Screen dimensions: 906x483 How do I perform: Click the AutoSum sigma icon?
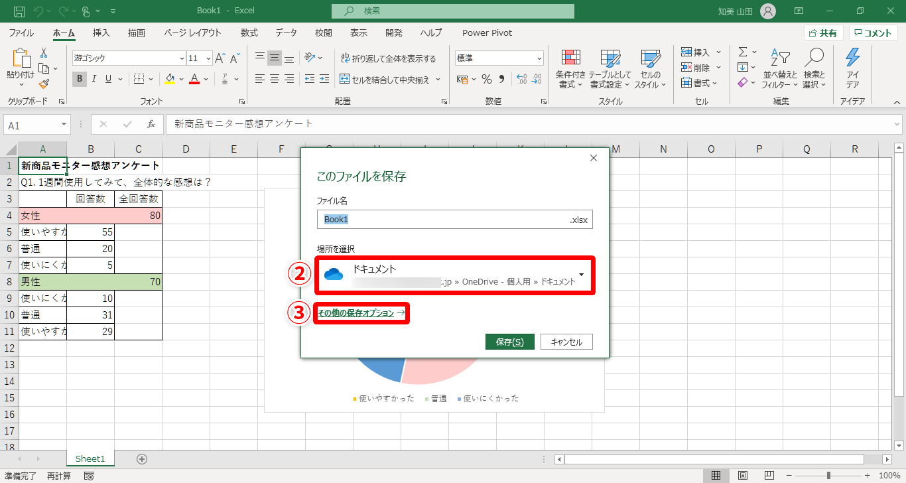[x=743, y=52]
